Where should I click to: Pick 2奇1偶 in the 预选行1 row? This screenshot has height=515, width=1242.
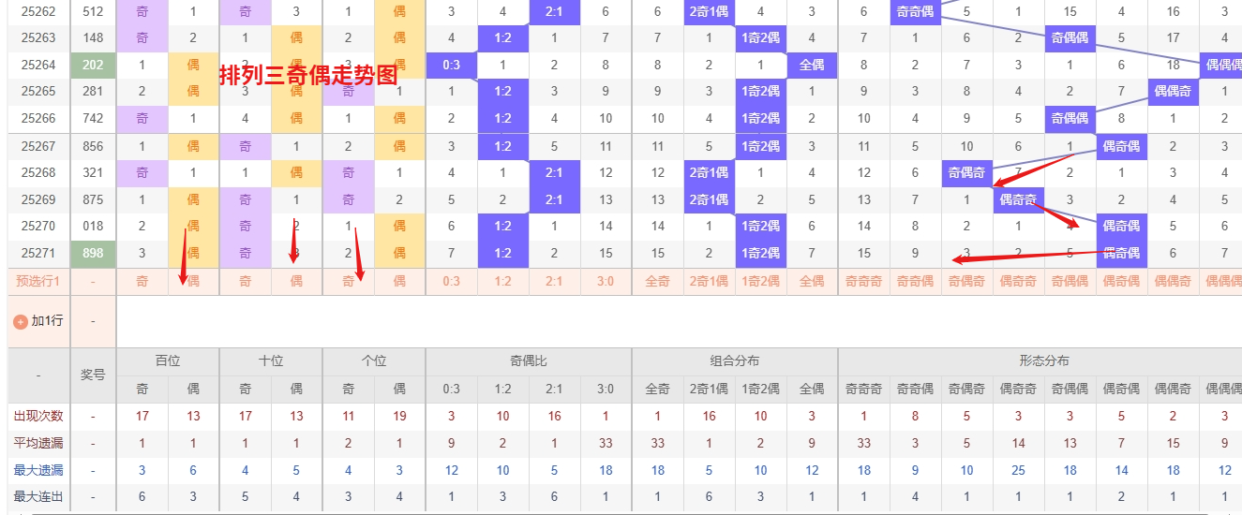pos(709,281)
